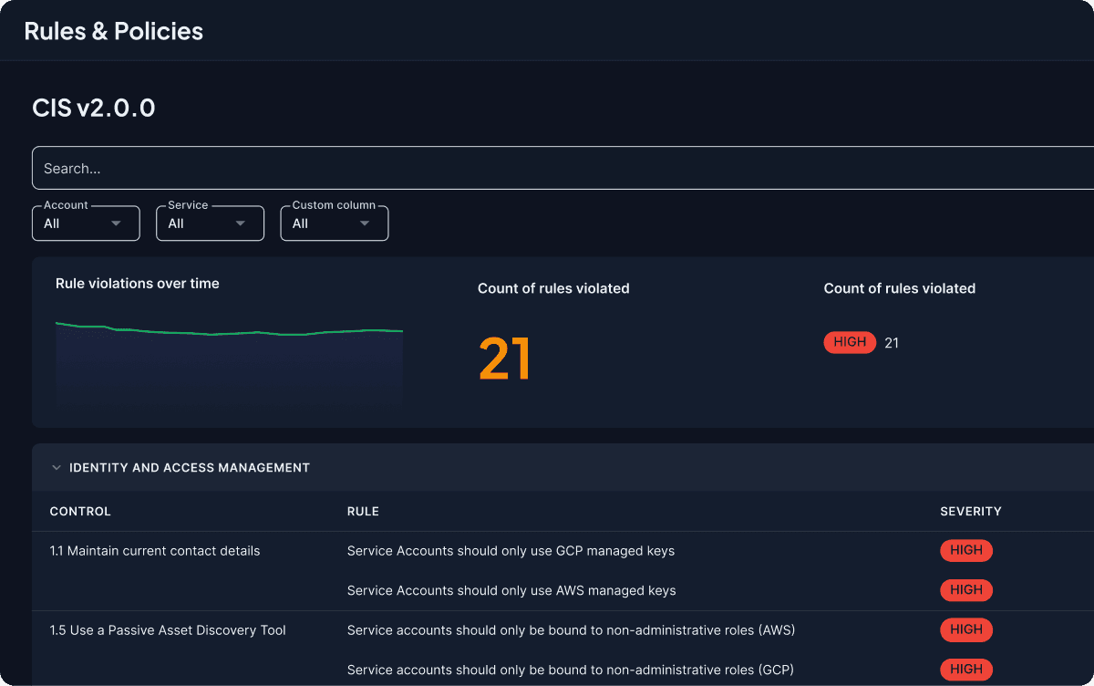Open rule on non-administrative roles (GCP)
The image size is (1094, 686).
point(570,670)
